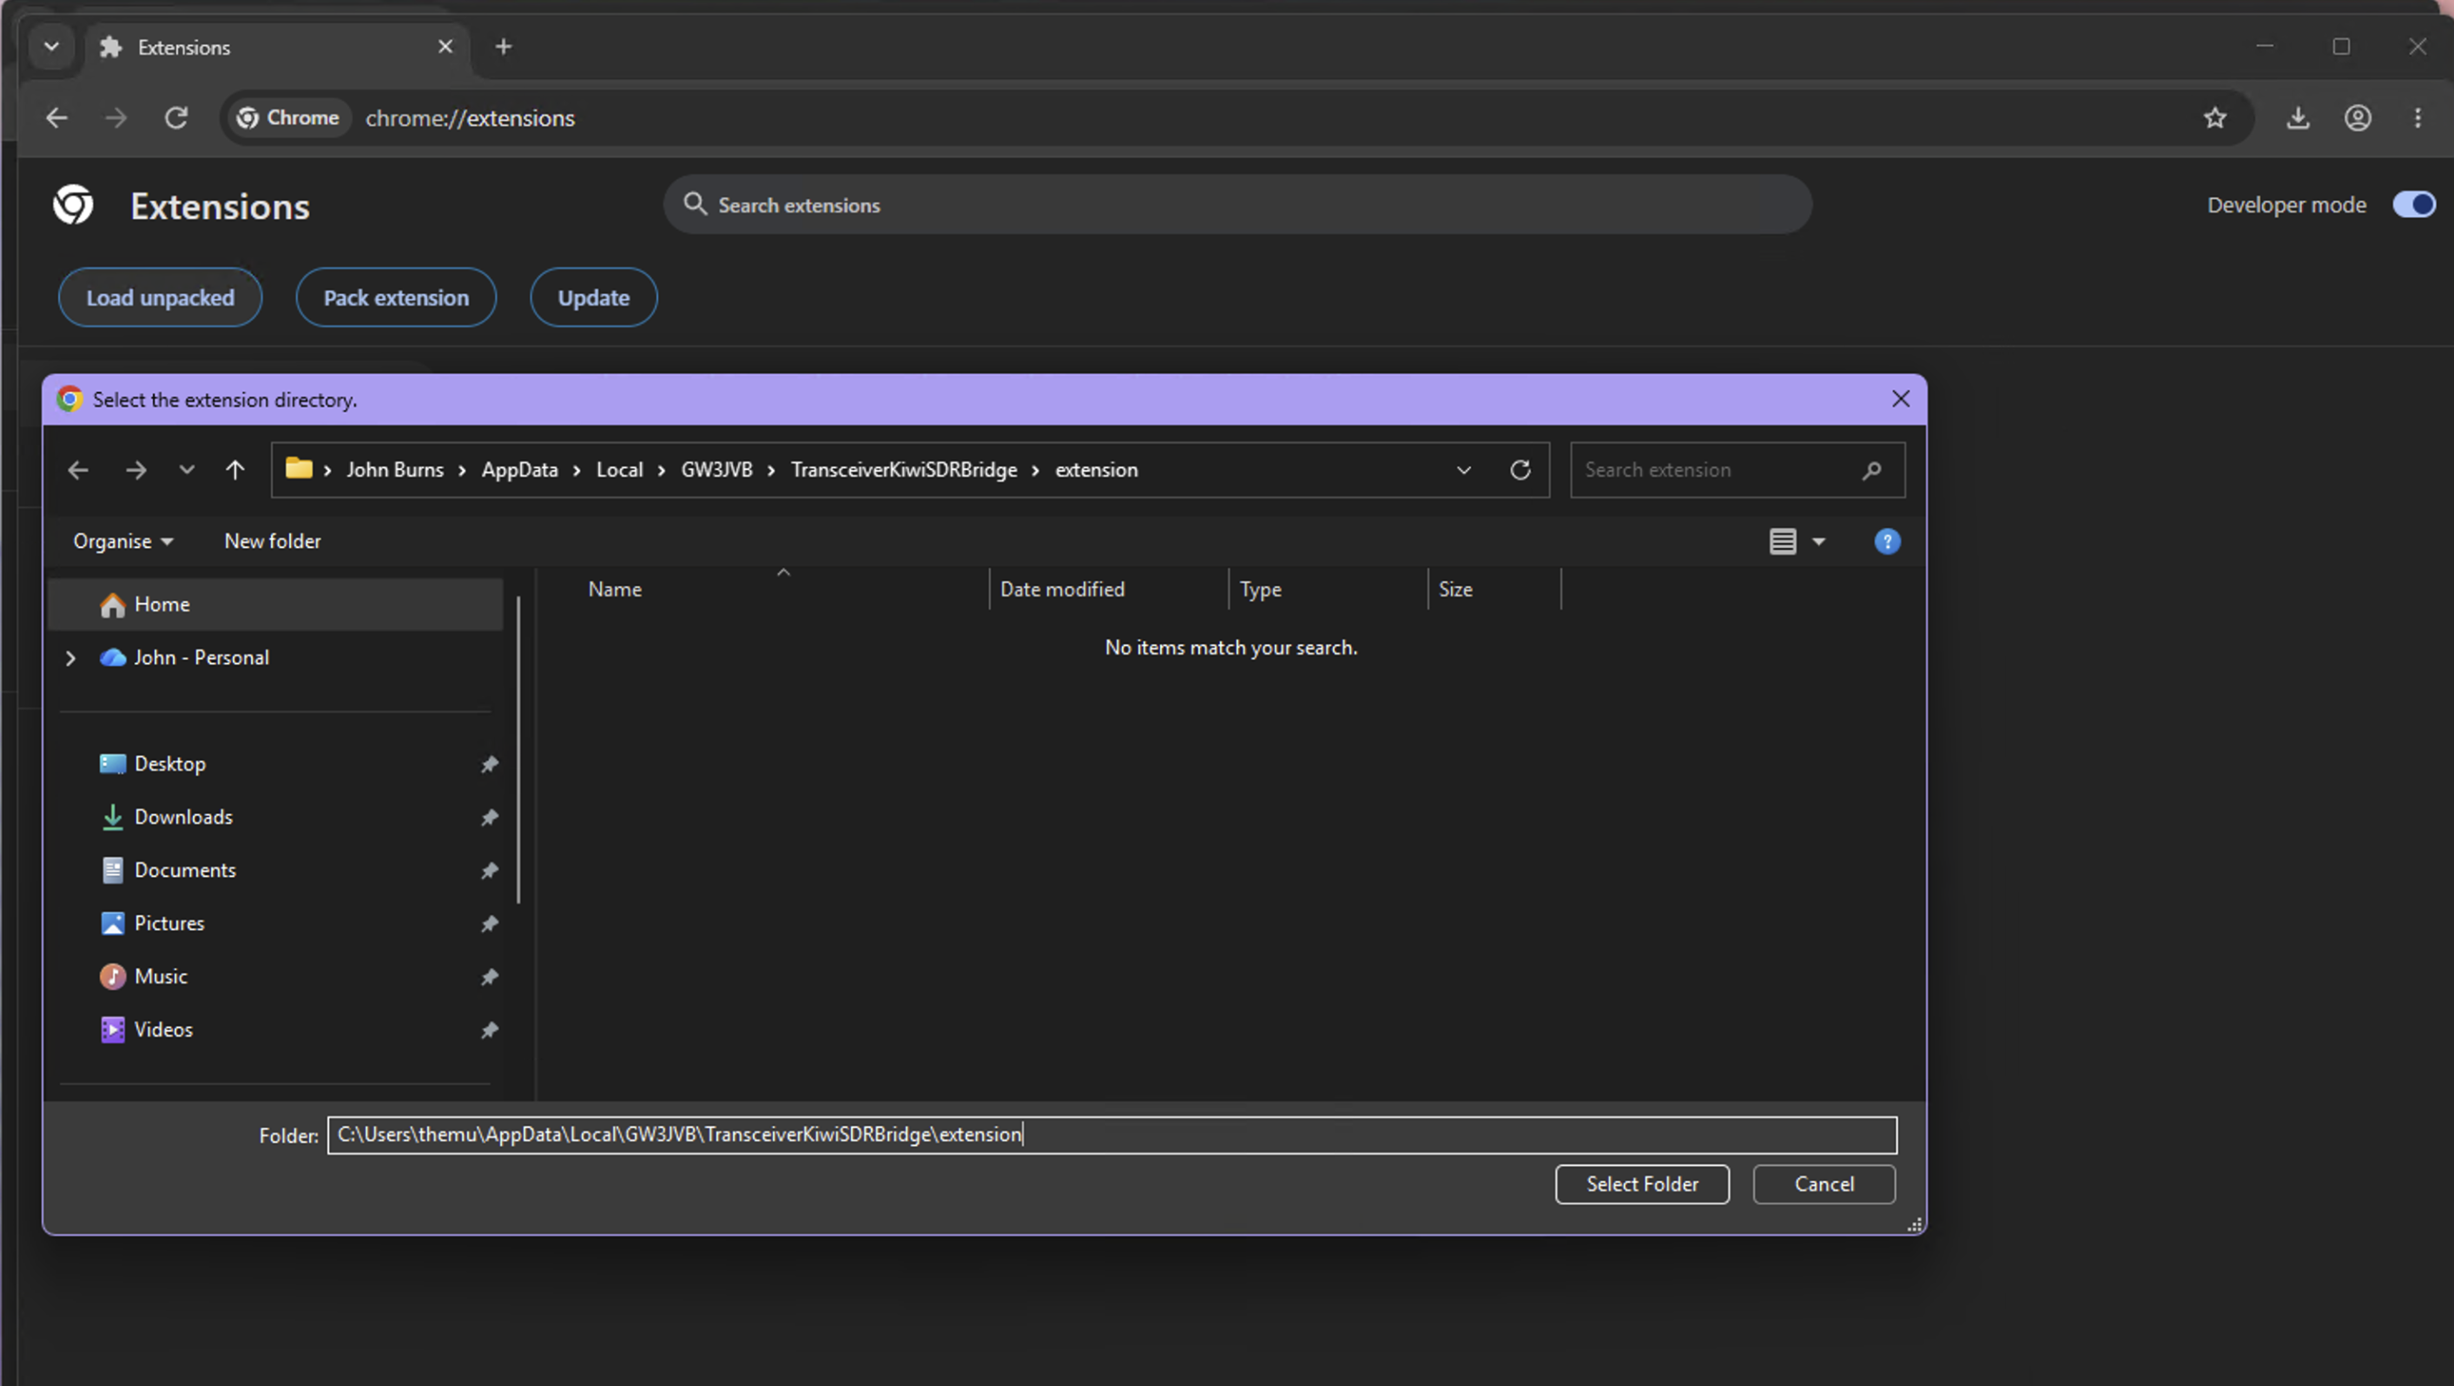
Task: Click the Search extension box
Action: click(1737, 470)
